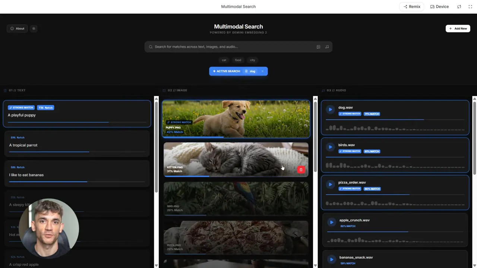Click the image column scrollbar down arrow
The height and width of the screenshot is (268, 477).
tap(315, 265)
